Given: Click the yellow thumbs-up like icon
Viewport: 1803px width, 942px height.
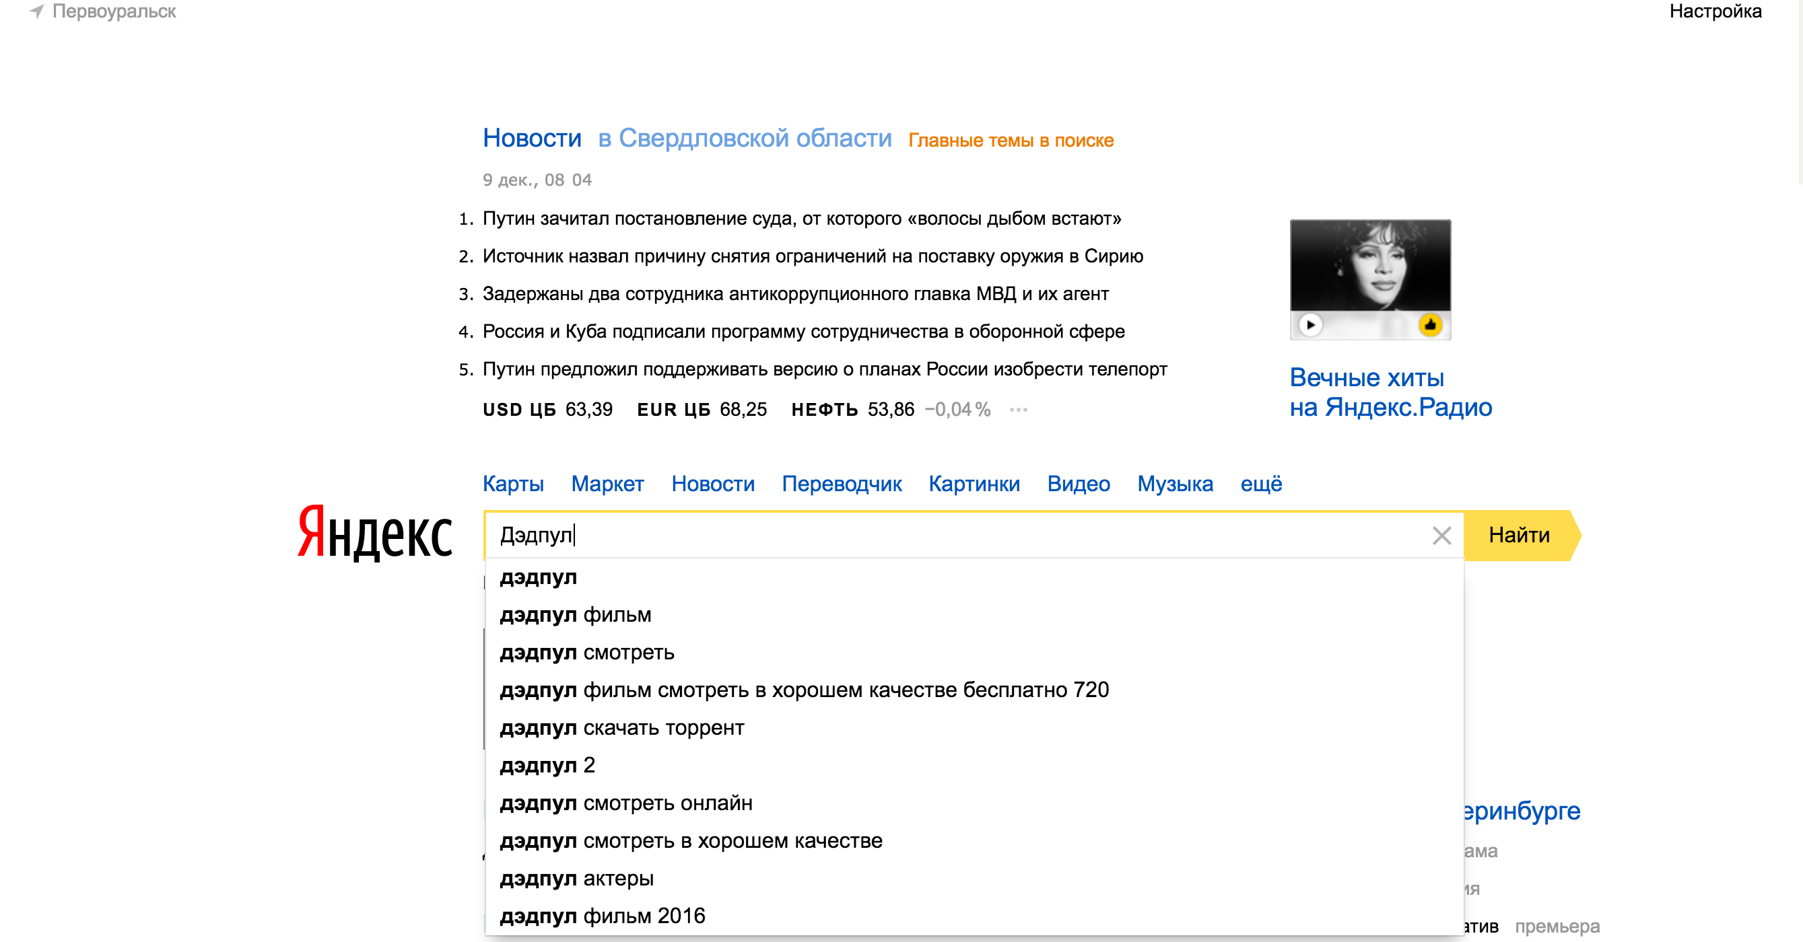Looking at the screenshot, I should click(1430, 325).
